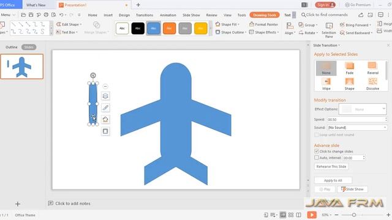392x220 pixels.
Task: Select the black Abc shape style swatch
Action: 138,28
